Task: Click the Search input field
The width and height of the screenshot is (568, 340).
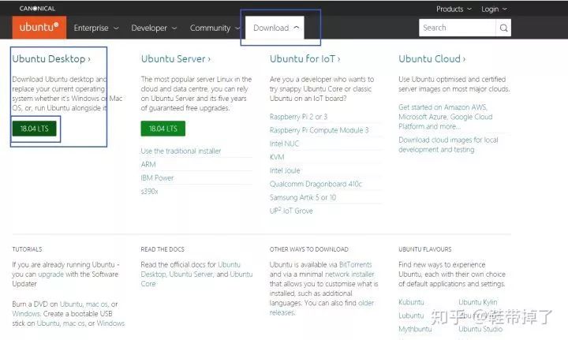Action: click(457, 28)
